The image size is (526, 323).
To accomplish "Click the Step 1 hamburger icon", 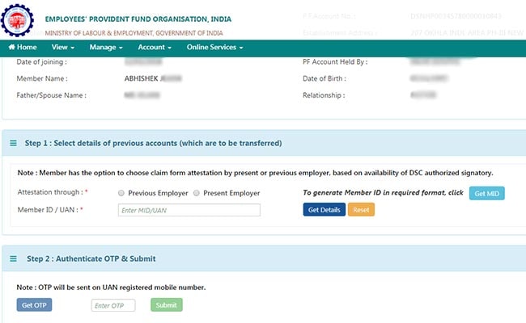I will point(13,143).
